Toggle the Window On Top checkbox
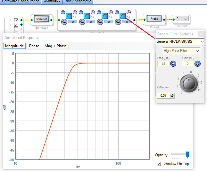The width and height of the screenshot is (207, 171). pyautogui.click(x=159, y=164)
